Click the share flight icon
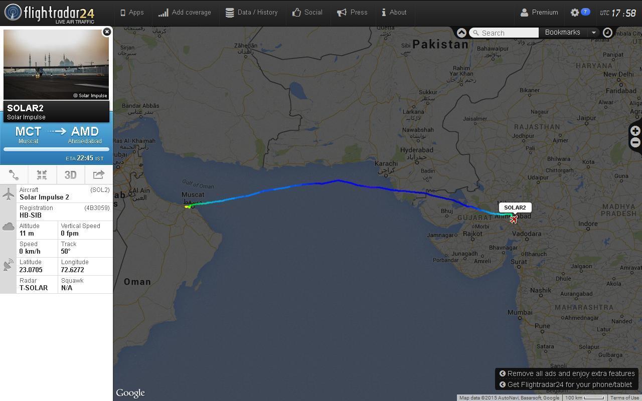Screen dimensions: 642x401 click(98, 175)
